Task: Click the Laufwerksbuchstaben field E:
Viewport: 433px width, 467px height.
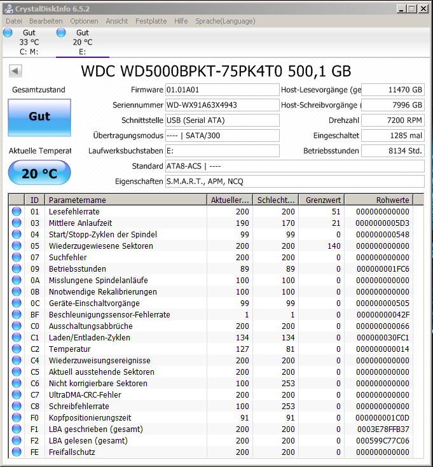Action: coord(222,151)
